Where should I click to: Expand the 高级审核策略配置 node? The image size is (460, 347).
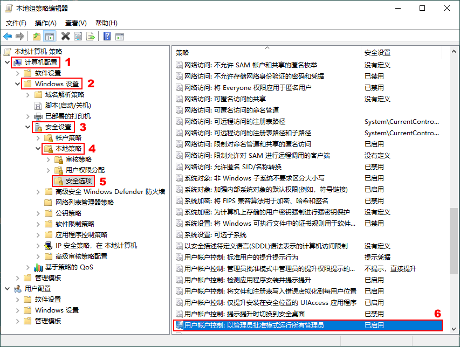(x=38, y=256)
